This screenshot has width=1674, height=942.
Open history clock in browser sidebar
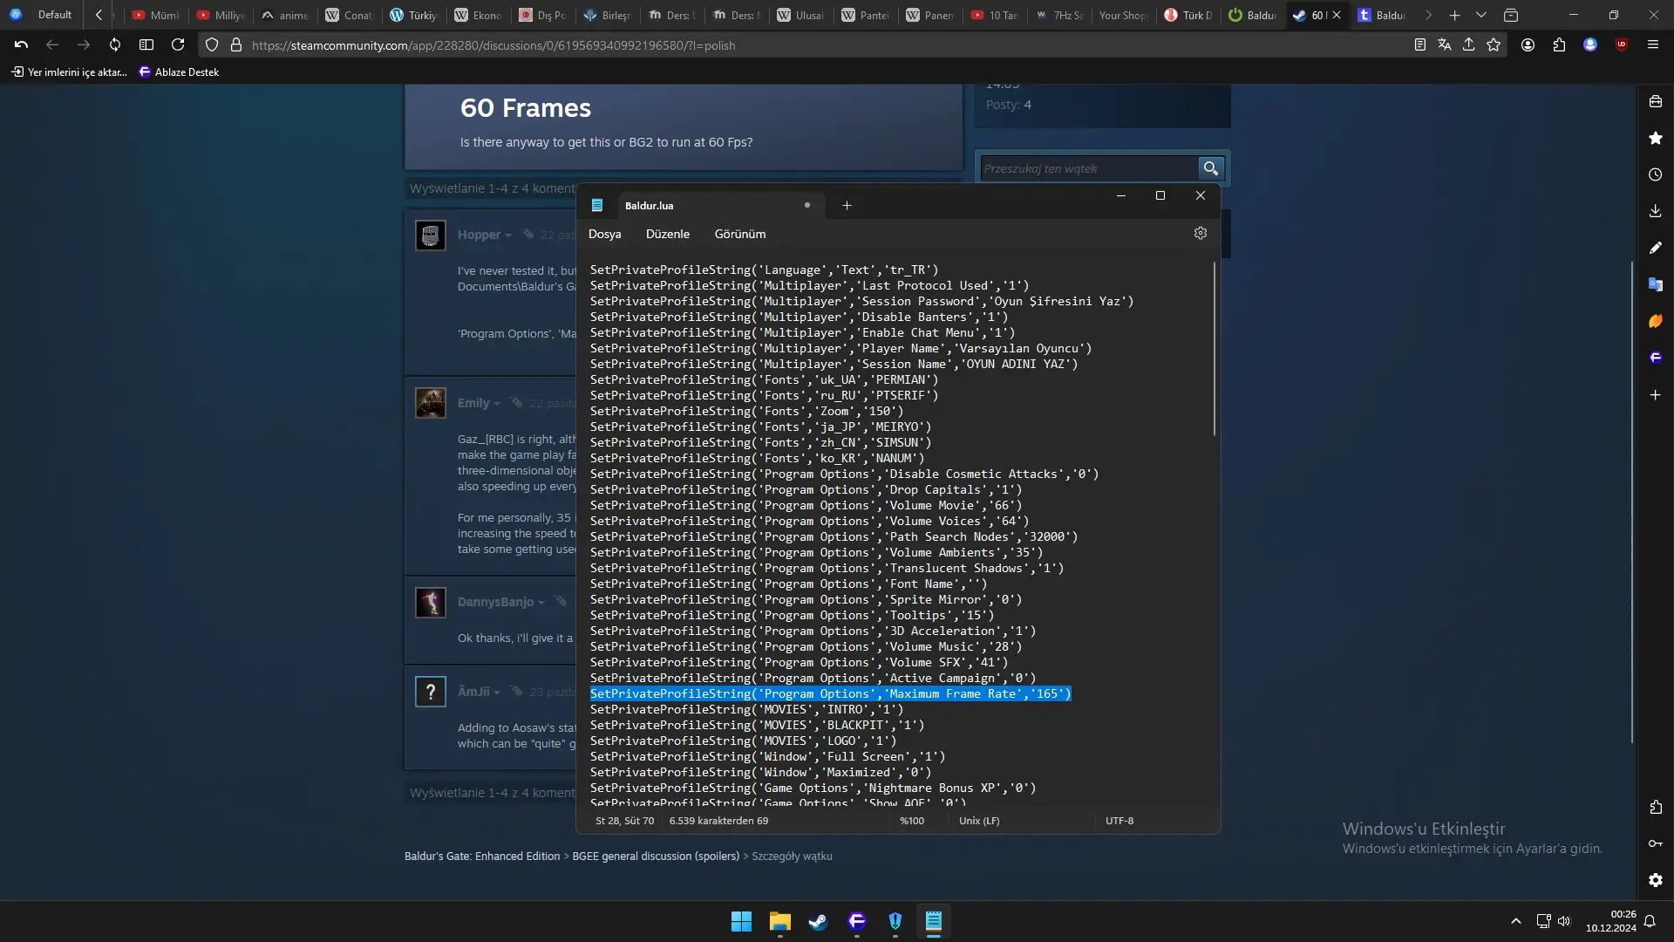pyautogui.click(x=1656, y=174)
